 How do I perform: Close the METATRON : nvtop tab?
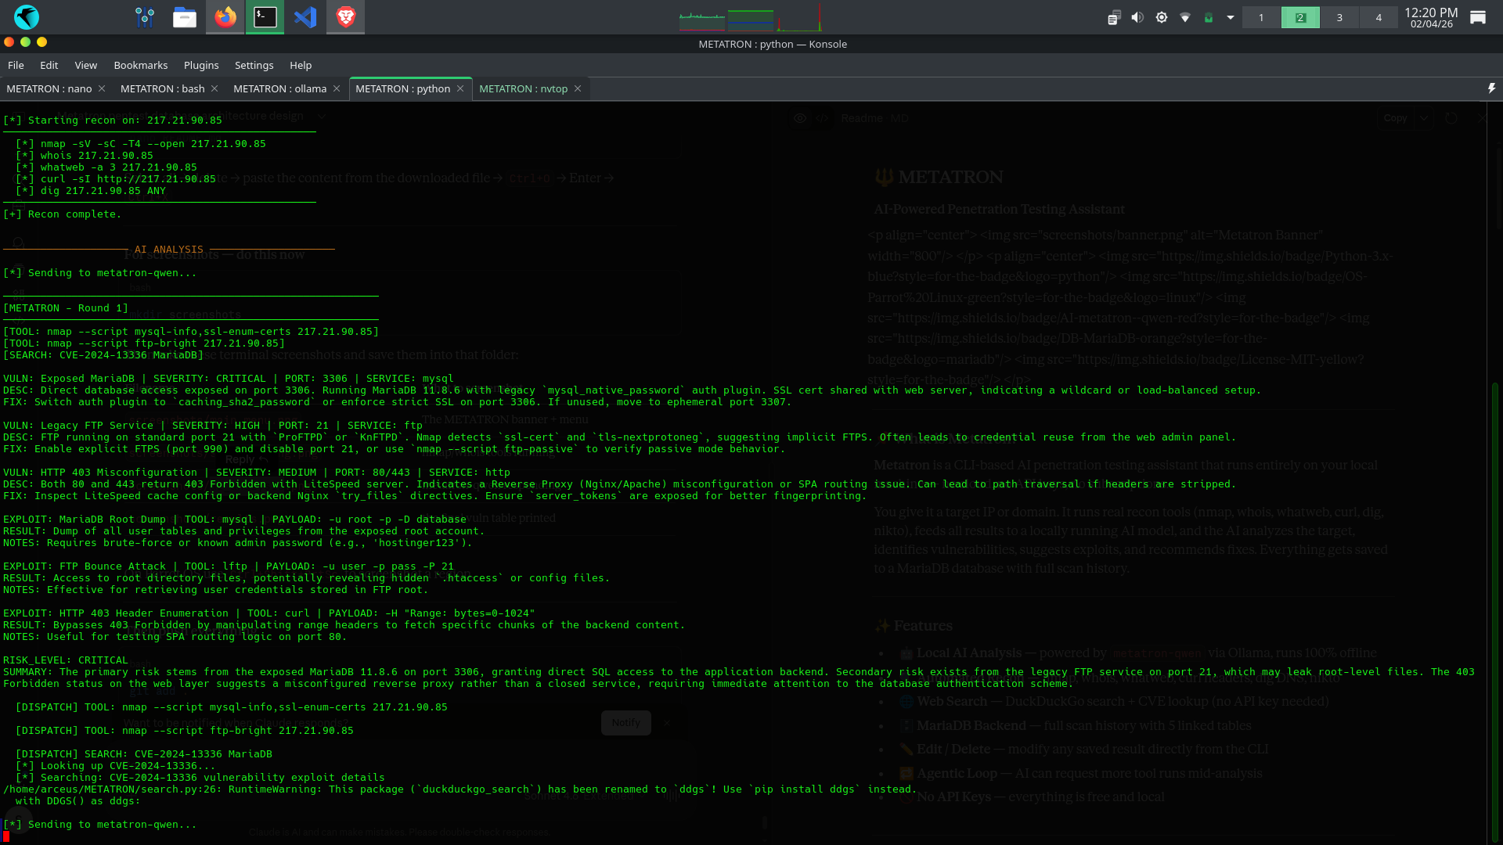[578, 88]
